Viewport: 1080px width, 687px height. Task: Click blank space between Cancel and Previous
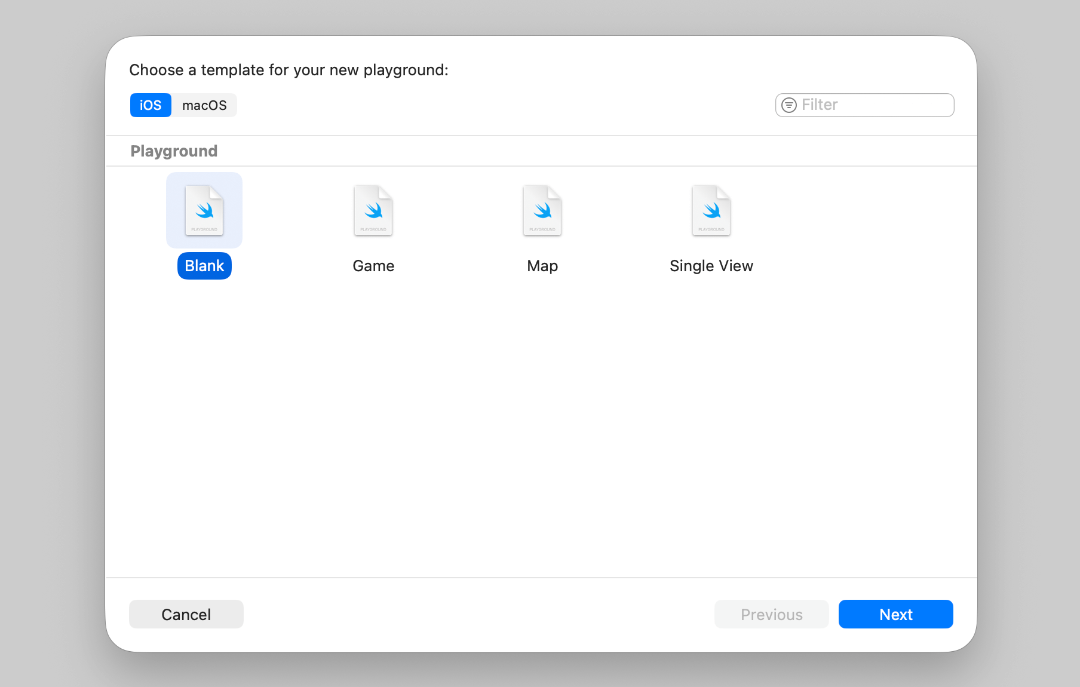[478, 614]
